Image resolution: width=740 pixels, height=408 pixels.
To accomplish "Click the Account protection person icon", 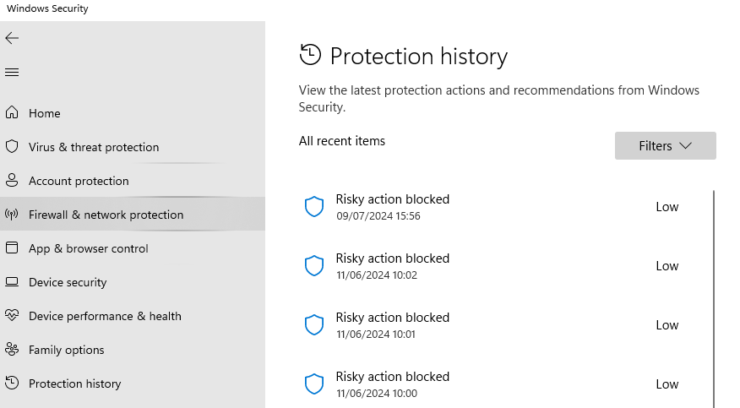I will pos(12,181).
